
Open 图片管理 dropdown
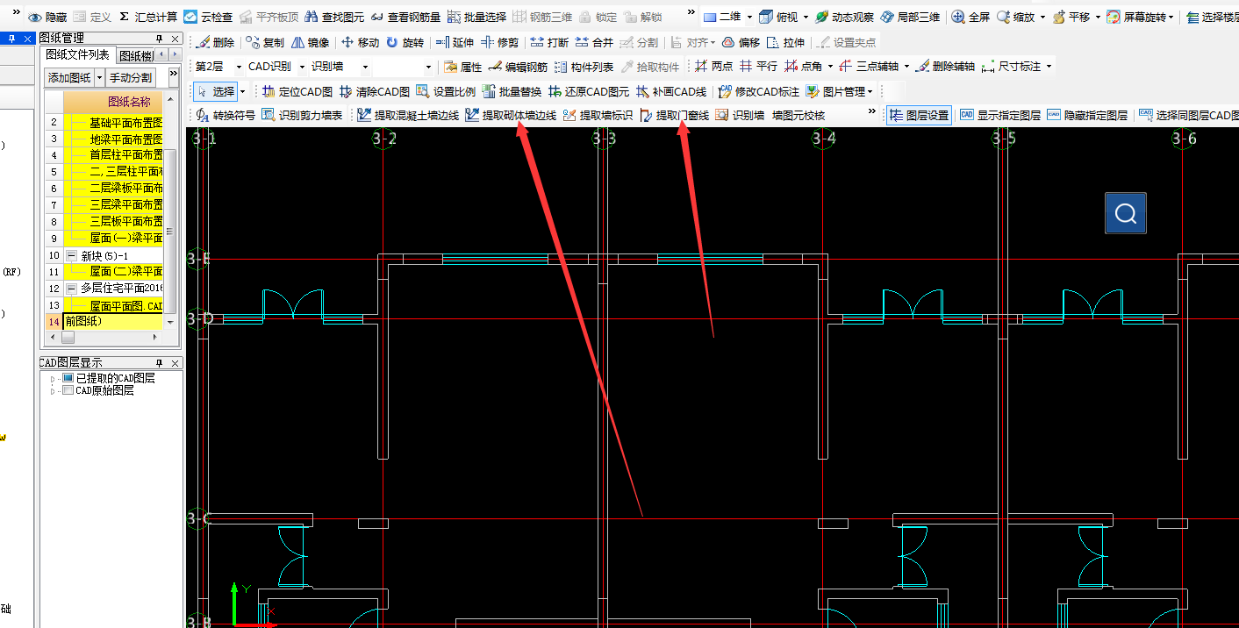tap(870, 91)
